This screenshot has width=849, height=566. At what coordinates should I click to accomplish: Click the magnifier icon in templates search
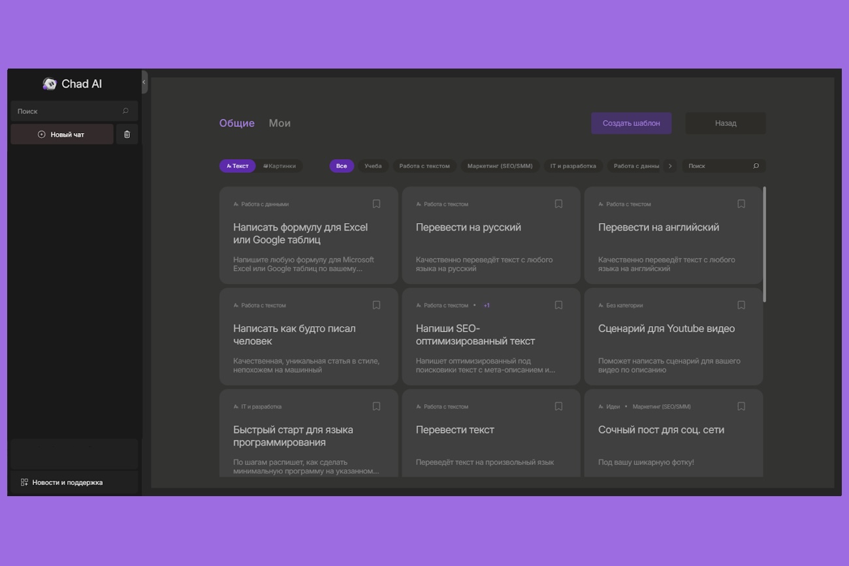point(756,166)
